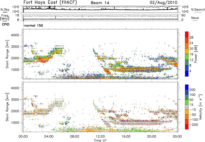Click the '28' tick on the Power scale
205x142 pixels.
click(191, 37)
